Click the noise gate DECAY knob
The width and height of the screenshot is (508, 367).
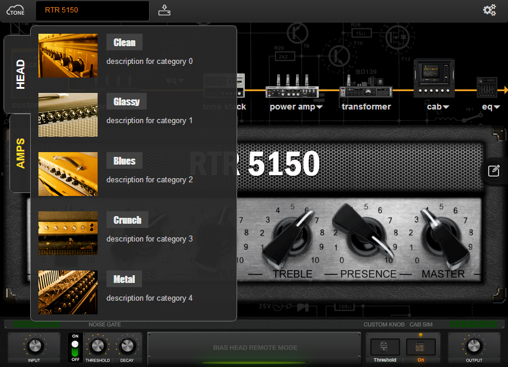tap(127, 346)
